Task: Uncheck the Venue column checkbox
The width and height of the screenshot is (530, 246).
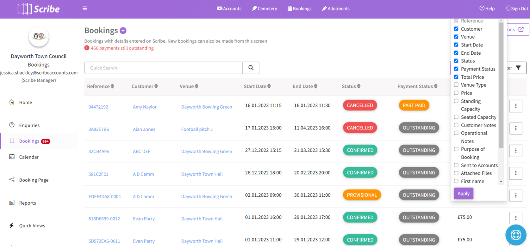Action: click(456, 37)
